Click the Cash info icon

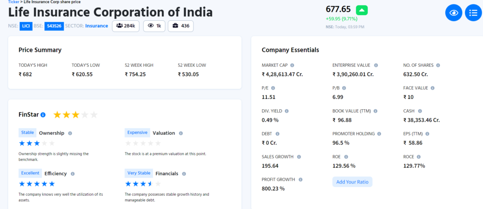tap(420, 111)
